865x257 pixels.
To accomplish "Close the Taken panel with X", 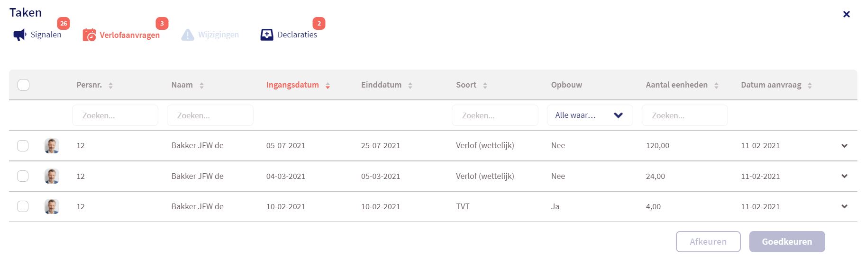I will click(847, 14).
